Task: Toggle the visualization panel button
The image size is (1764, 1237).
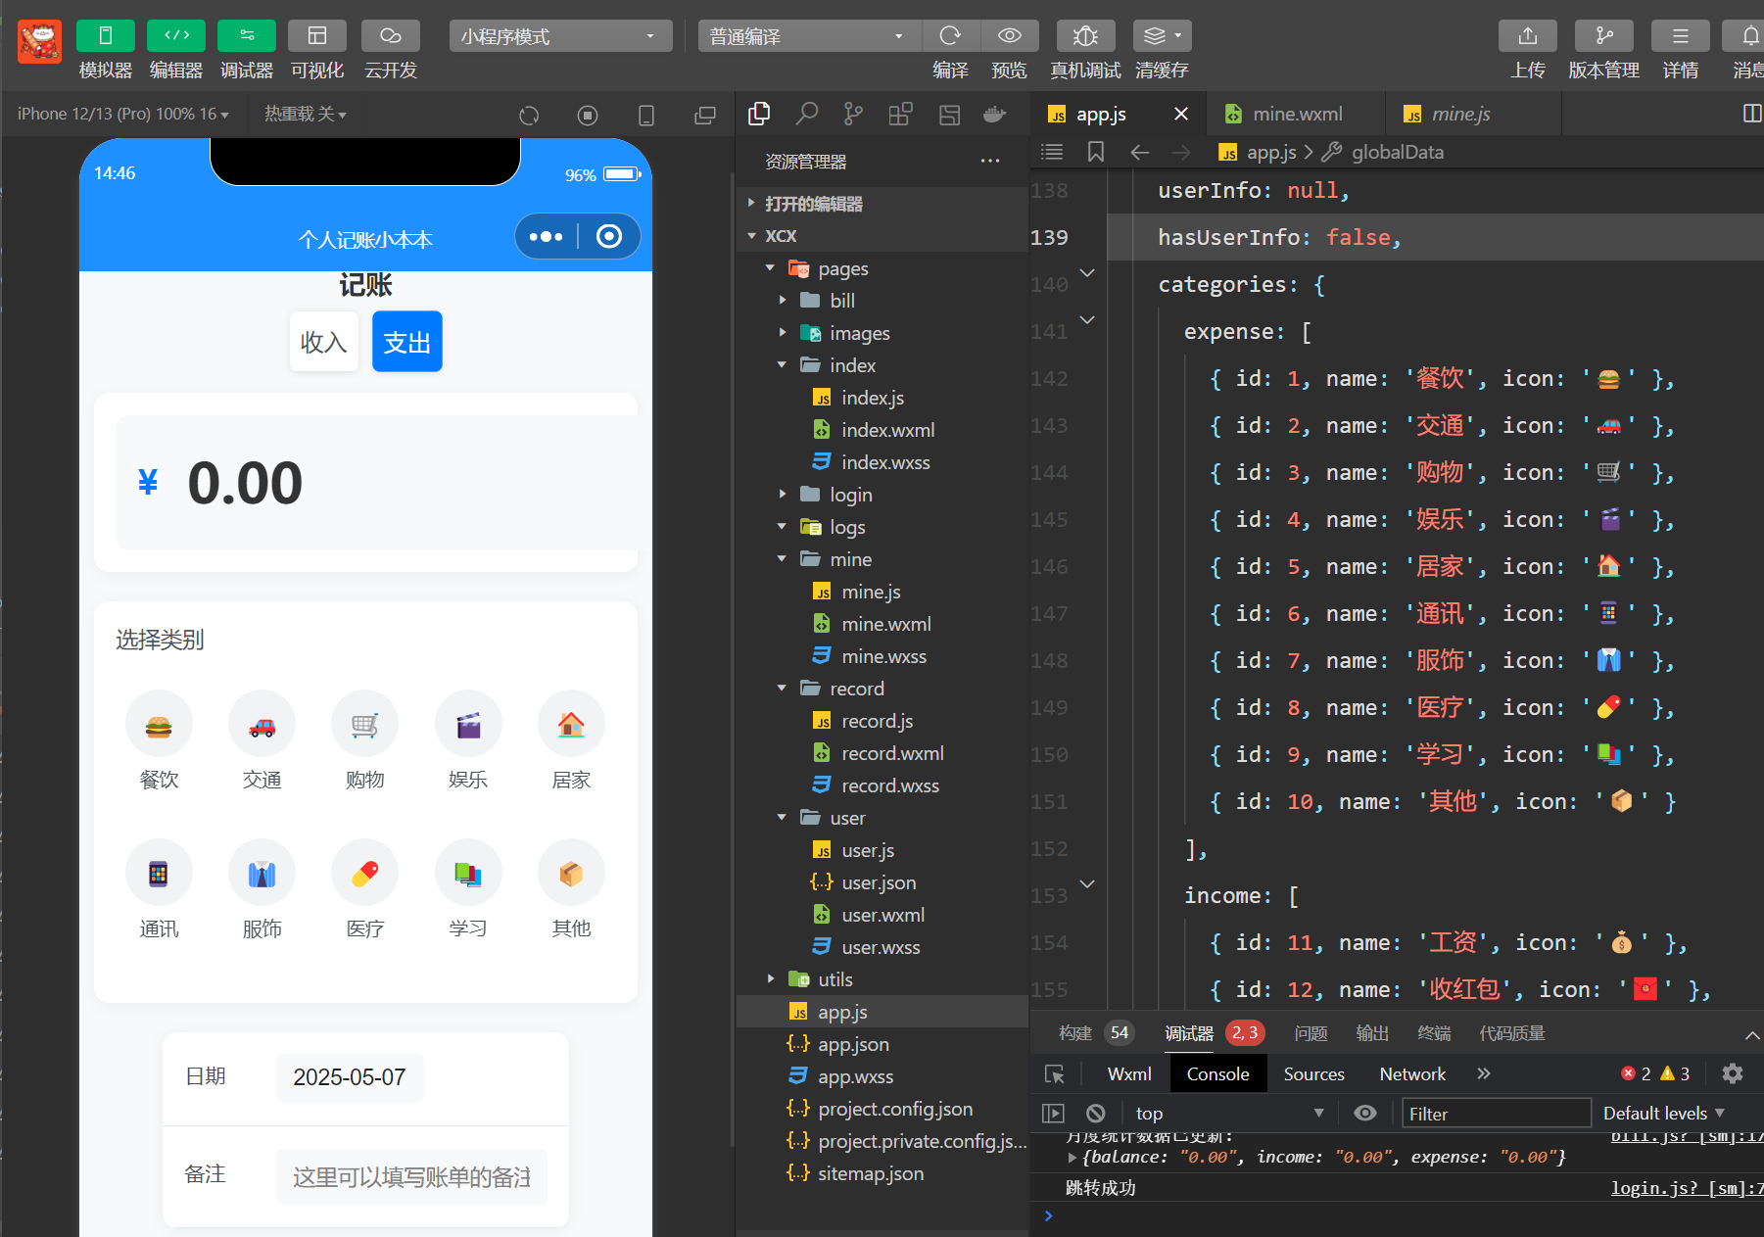Action: click(x=317, y=36)
